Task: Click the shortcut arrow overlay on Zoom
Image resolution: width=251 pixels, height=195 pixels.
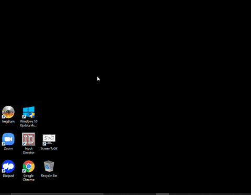Action: point(4,144)
